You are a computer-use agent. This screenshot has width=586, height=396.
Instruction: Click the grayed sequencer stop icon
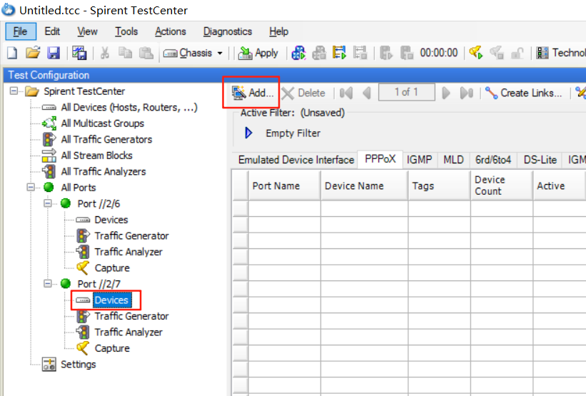tap(360, 53)
